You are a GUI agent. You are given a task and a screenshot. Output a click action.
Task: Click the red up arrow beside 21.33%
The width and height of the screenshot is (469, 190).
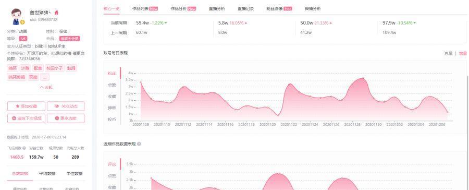(x=331, y=23)
